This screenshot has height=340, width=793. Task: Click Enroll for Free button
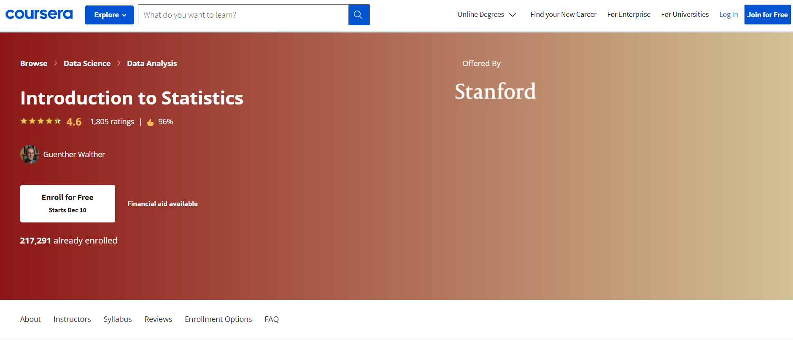67,203
